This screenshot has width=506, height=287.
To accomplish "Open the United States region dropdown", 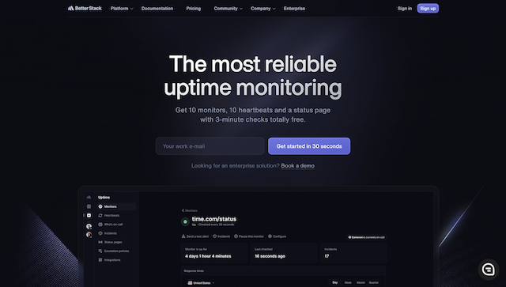I will (x=202, y=283).
